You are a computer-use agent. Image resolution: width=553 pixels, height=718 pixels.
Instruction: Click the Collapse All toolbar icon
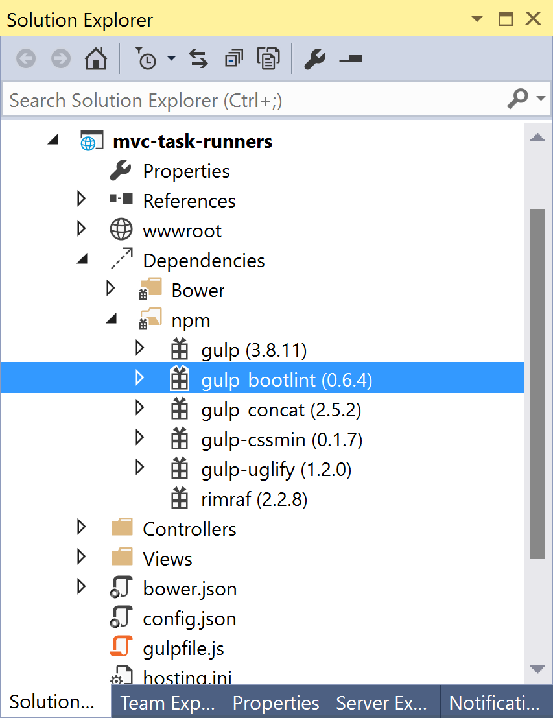click(233, 59)
